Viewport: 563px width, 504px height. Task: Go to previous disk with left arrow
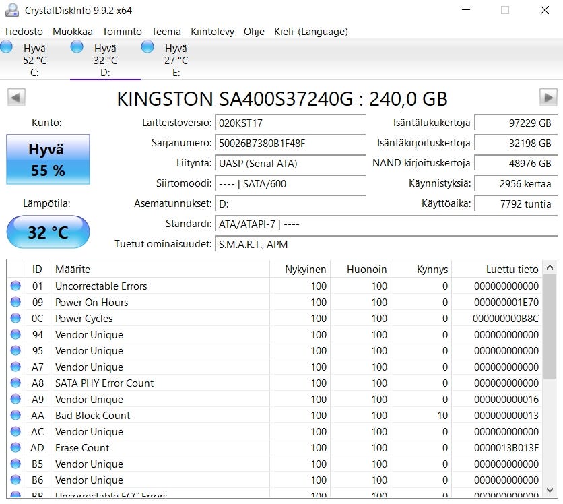click(16, 97)
